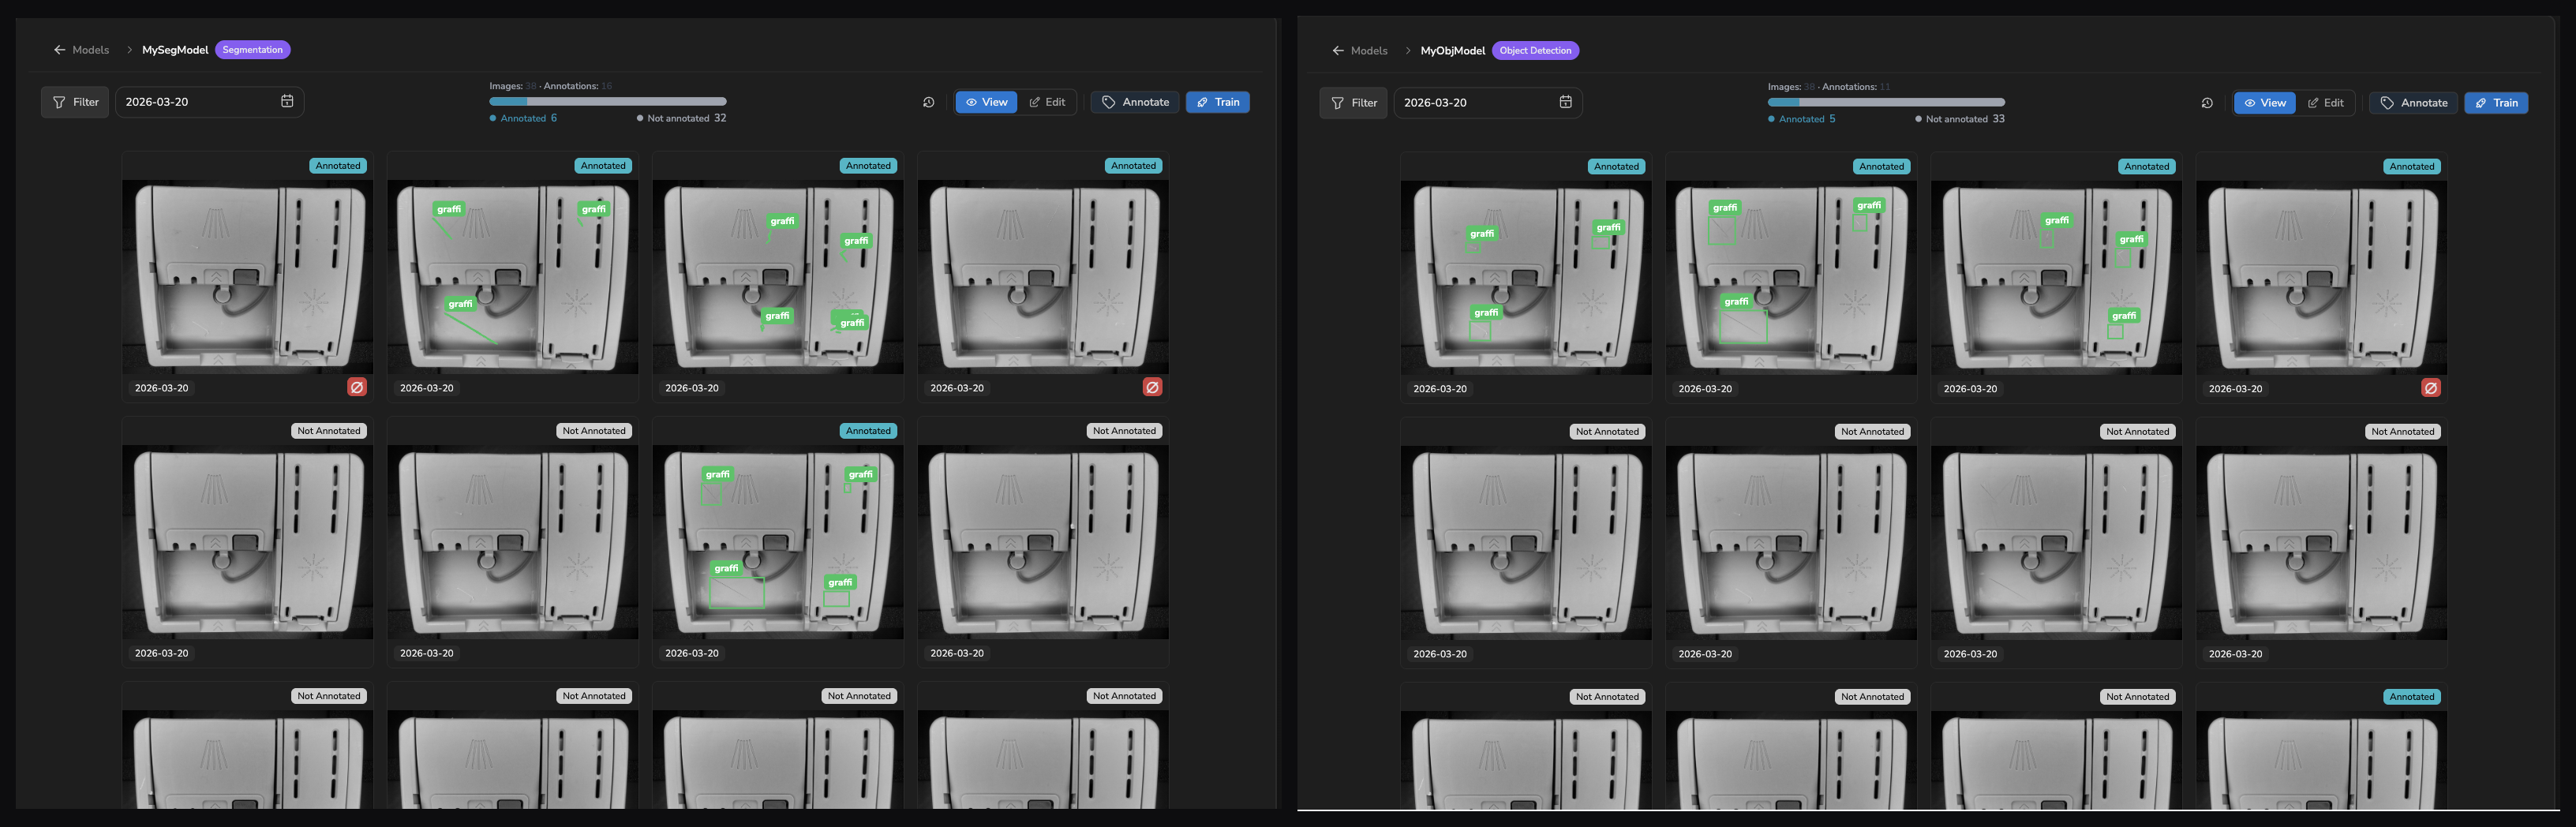
Task: Switch MyObjModel window to View mode
Action: pos(2265,103)
